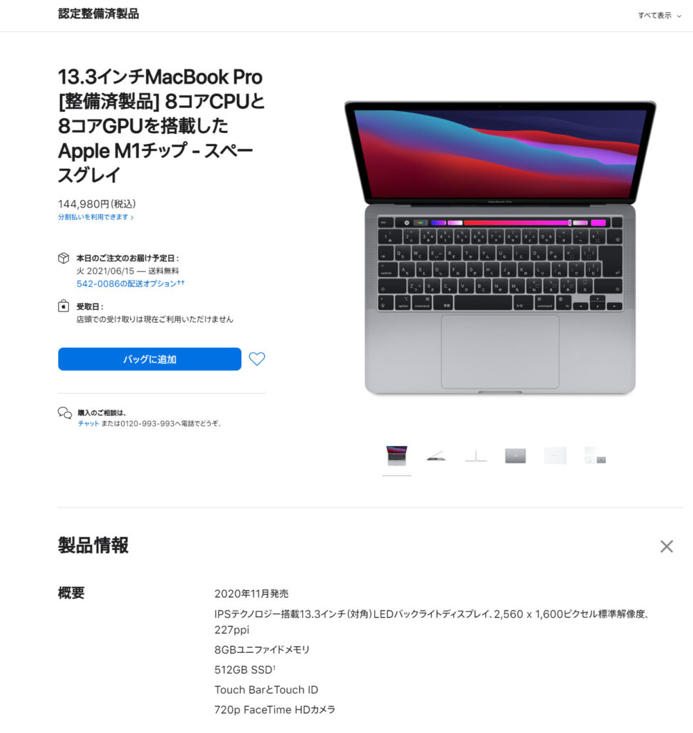The image size is (693, 733).
Task: Click the heart favorite icon
Action: coord(257,359)
